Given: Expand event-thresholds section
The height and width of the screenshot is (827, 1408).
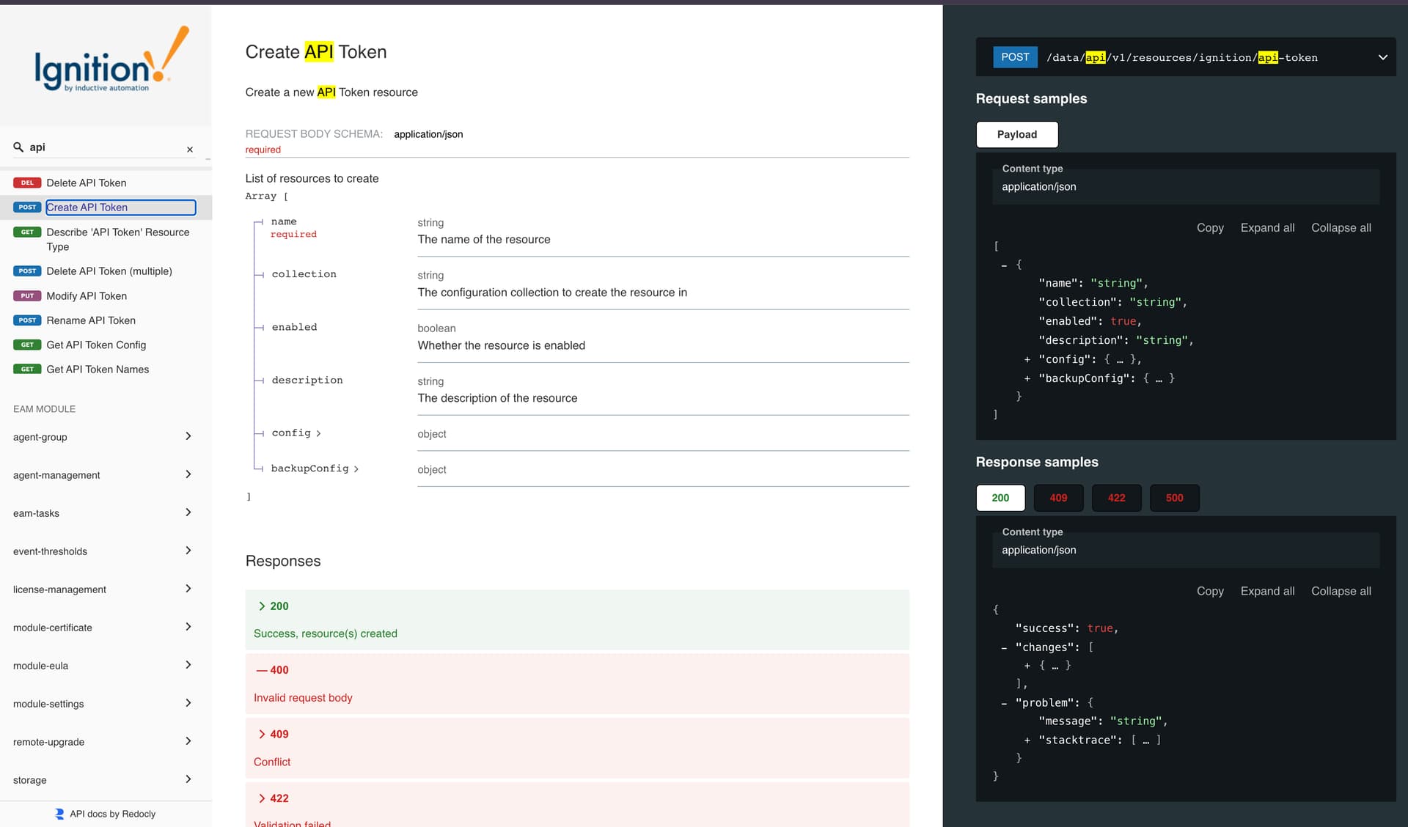Looking at the screenshot, I should click(106, 551).
